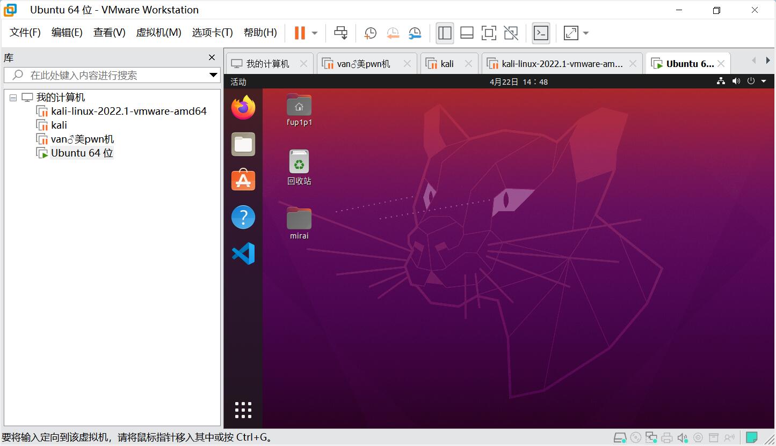Open Ubuntu Software from the dock
Viewport: 776px width, 446px height.
click(x=243, y=181)
